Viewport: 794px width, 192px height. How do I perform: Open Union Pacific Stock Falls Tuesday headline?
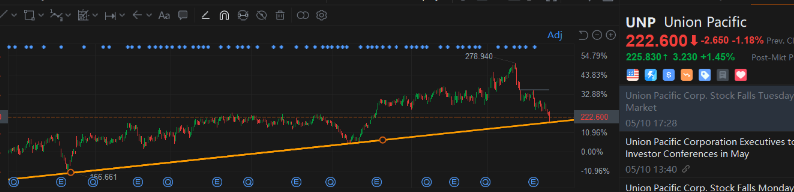(710, 101)
